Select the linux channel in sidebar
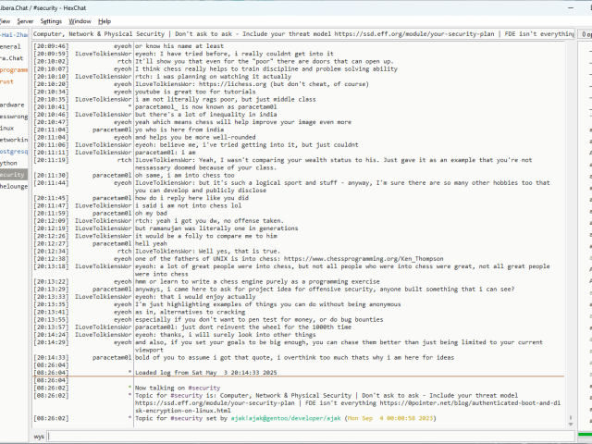Screen dimensions: 592x444 click(x=8, y=128)
